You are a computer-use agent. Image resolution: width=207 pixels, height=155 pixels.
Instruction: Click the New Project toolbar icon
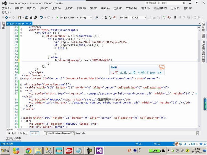pyautogui.click(x=20, y=17)
